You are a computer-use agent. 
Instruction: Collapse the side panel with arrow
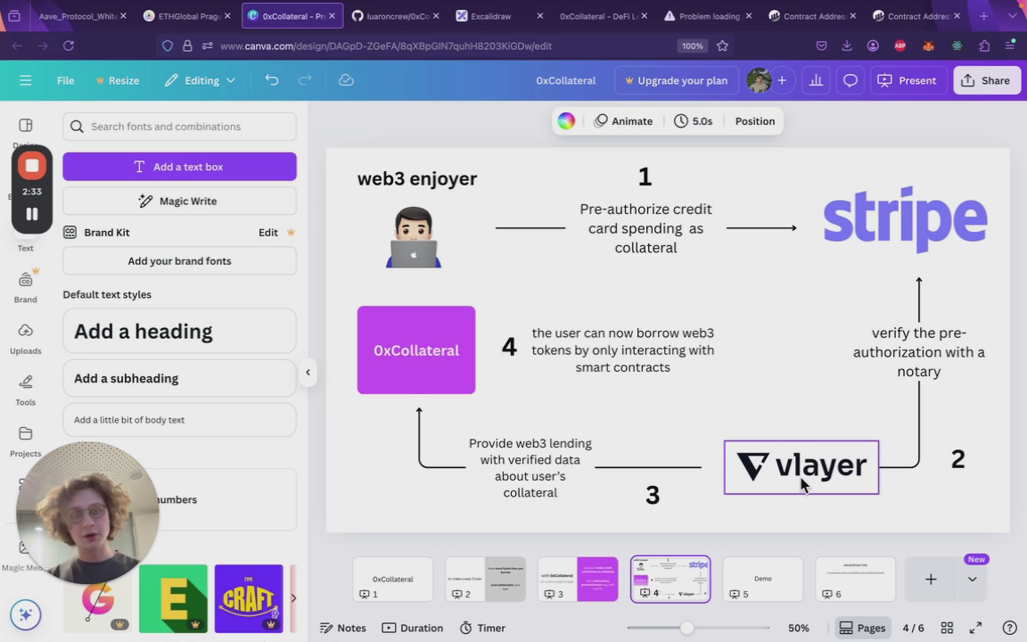point(308,372)
